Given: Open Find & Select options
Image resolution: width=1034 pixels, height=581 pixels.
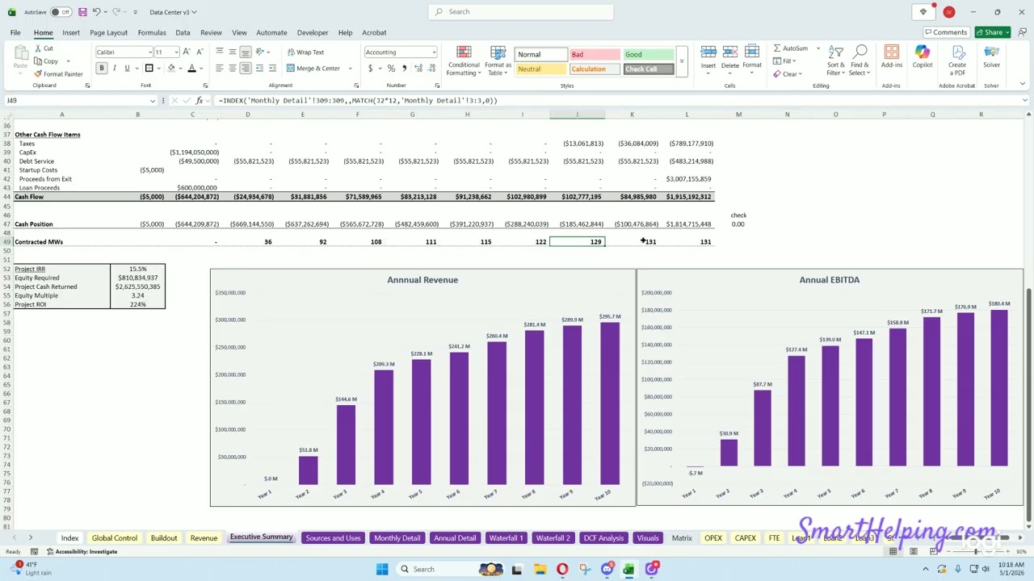Looking at the screenshot, I should (x=860, y=61).
